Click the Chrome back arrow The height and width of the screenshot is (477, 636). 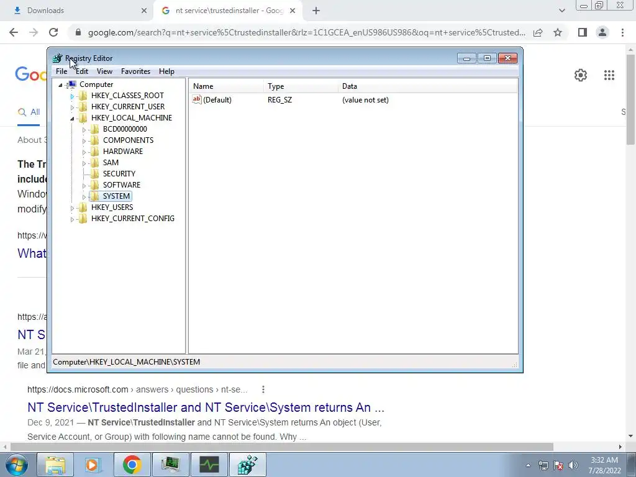coord(14,32)
